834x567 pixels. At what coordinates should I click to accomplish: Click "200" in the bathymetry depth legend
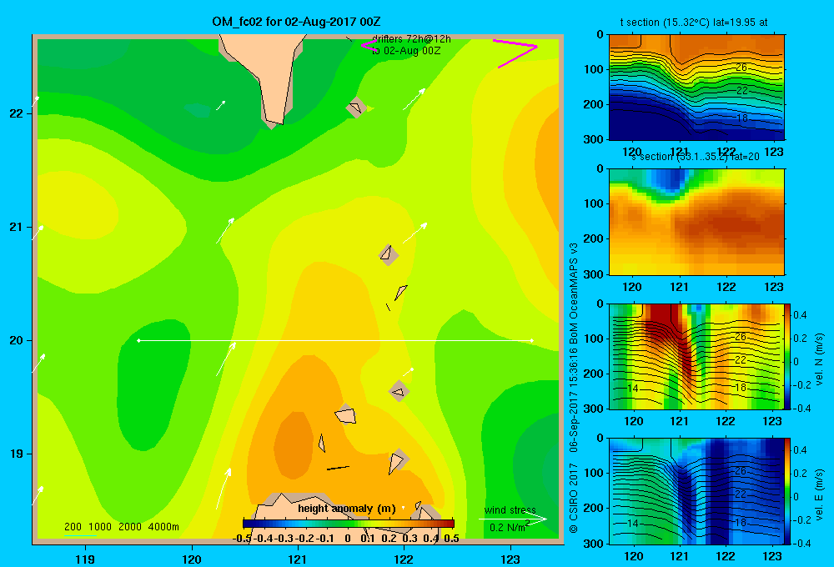(x=73, y=527)
